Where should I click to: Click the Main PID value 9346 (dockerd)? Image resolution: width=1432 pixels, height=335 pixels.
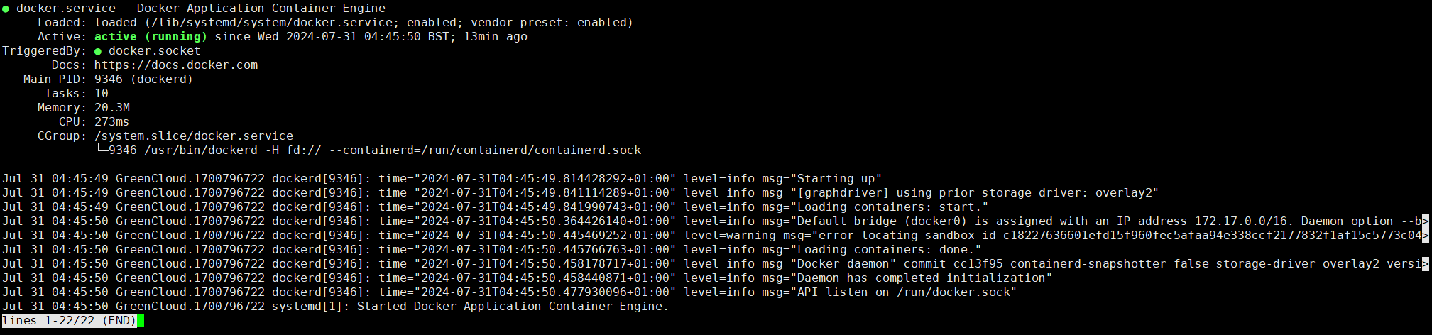pos(143,79)
